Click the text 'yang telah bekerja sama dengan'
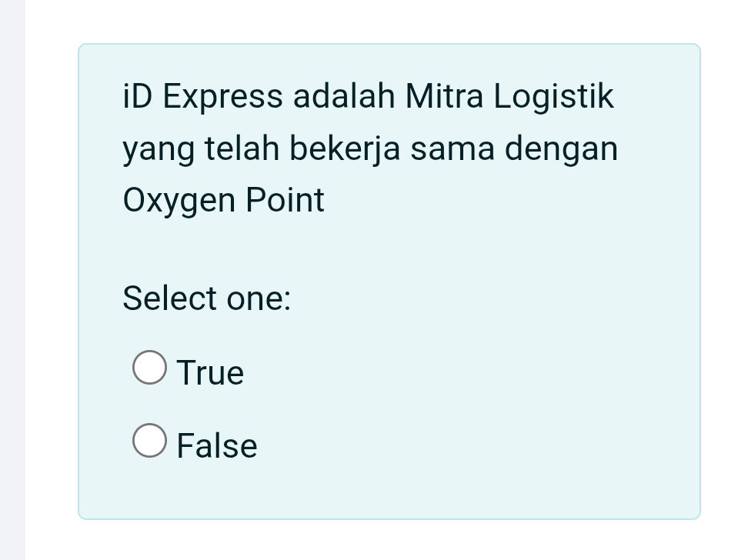The image size is (748, 560). pyautogui.click(x=371, y=148)
